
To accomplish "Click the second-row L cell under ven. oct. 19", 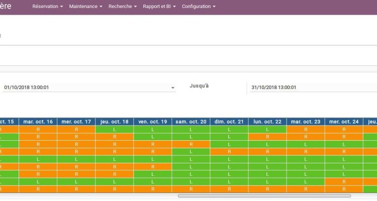I will point(153,137).
